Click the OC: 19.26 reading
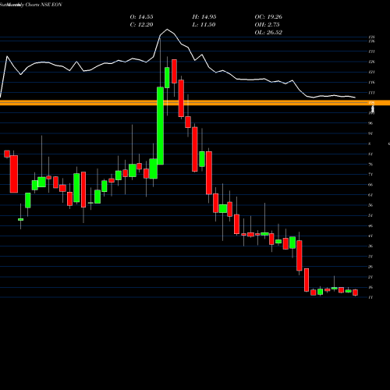This screenshot has width=390, height=390. click(268, 17)
